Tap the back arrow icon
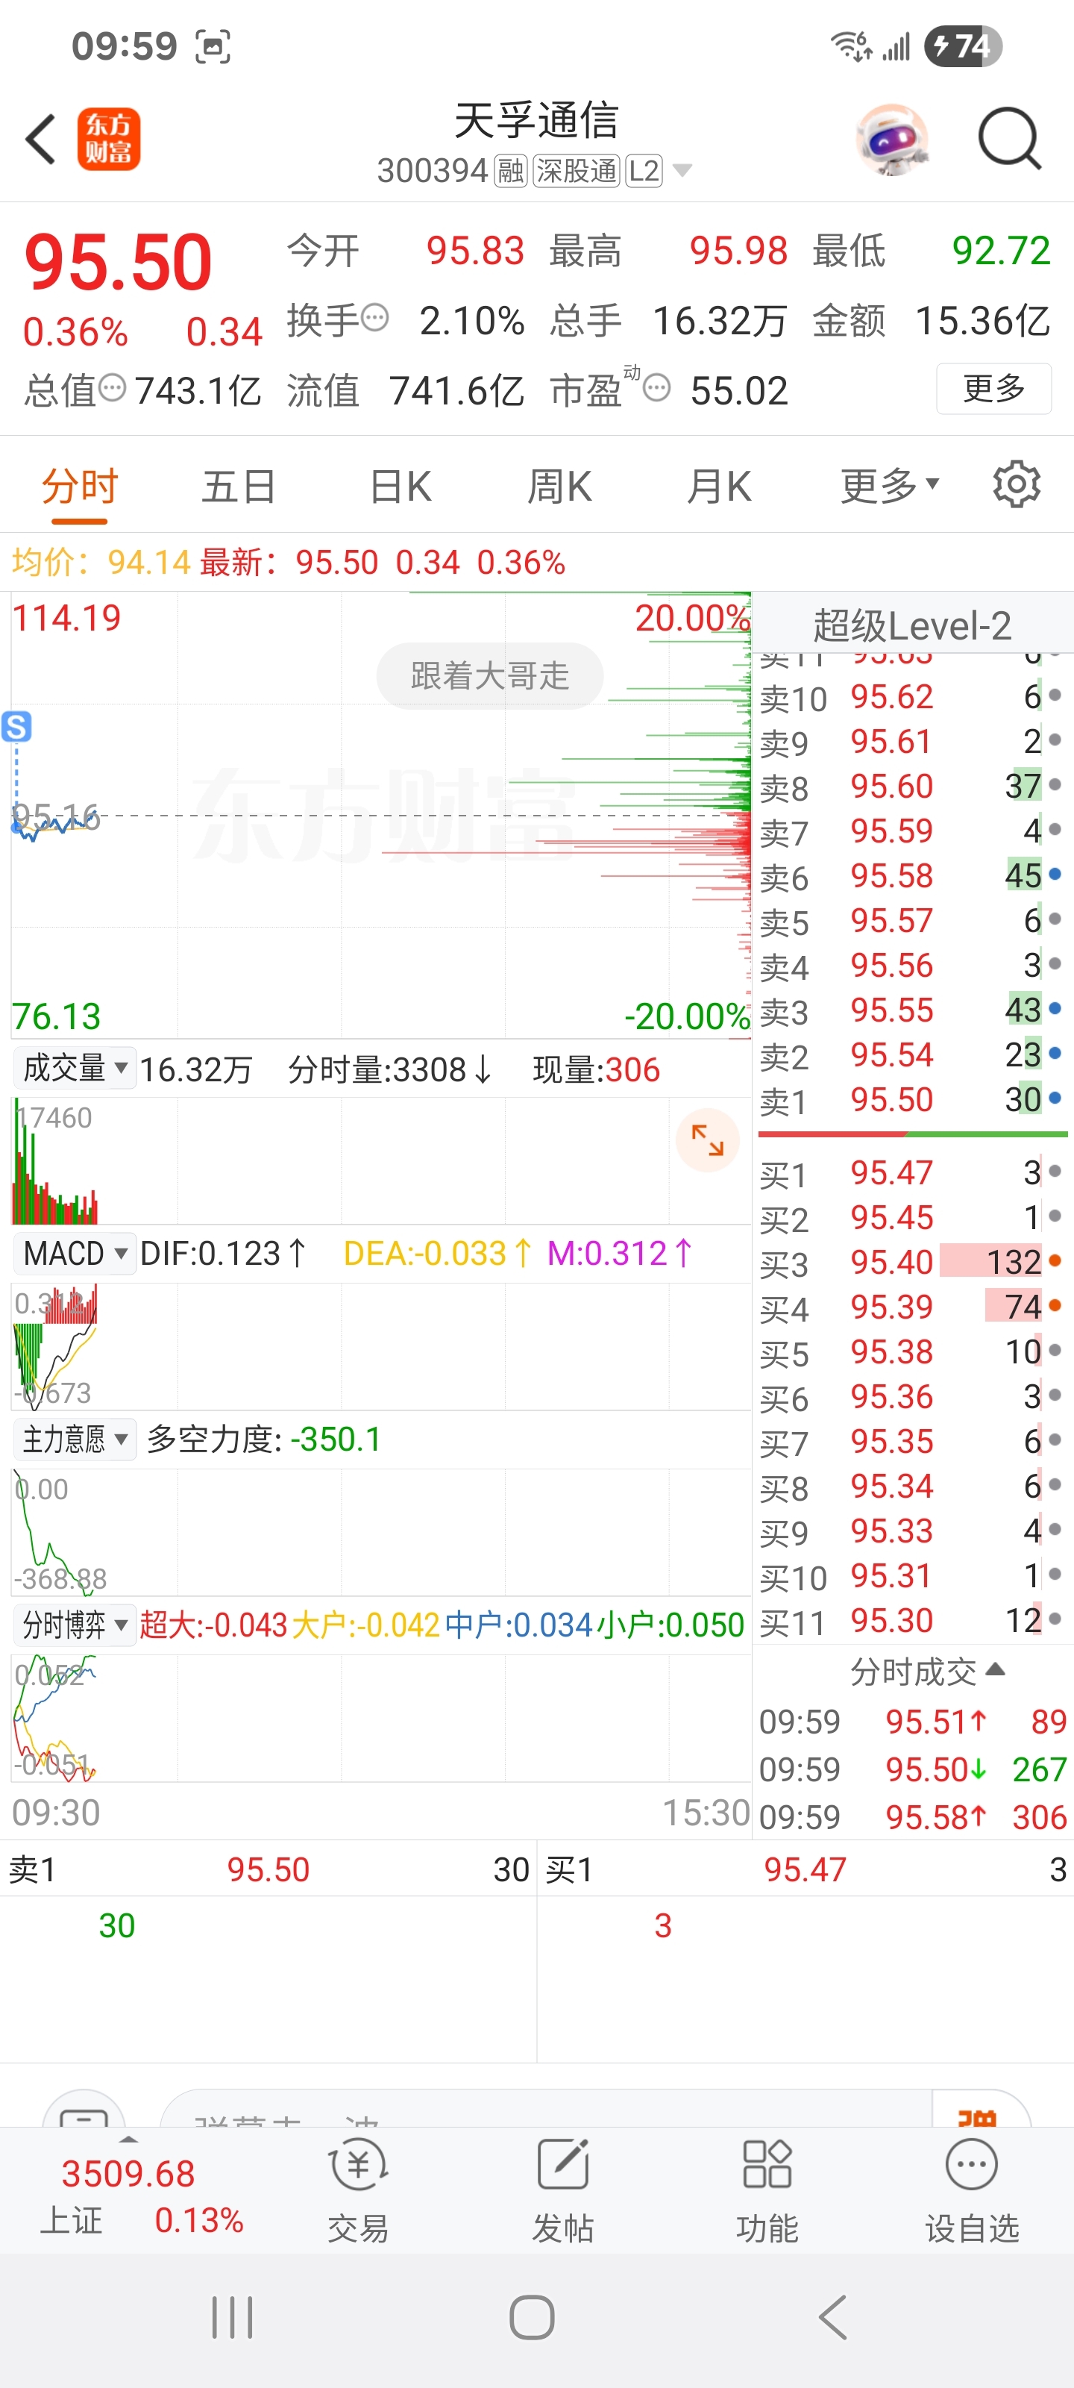1074x2388 pixels. pos(41,139)
